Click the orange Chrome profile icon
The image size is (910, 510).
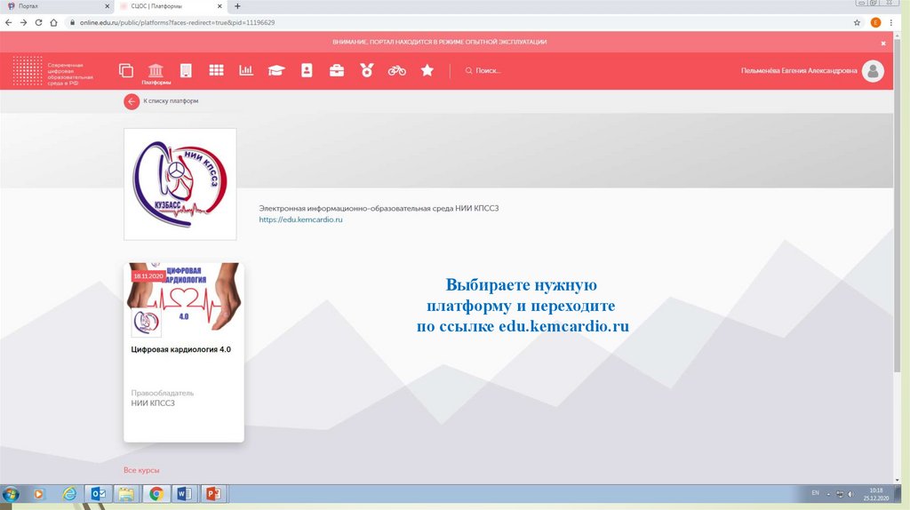(875, 22)
